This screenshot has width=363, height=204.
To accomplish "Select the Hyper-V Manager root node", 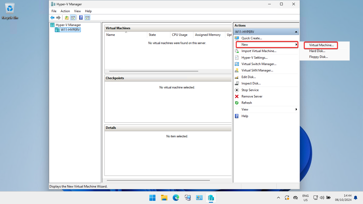I will [x=65, y=25].
